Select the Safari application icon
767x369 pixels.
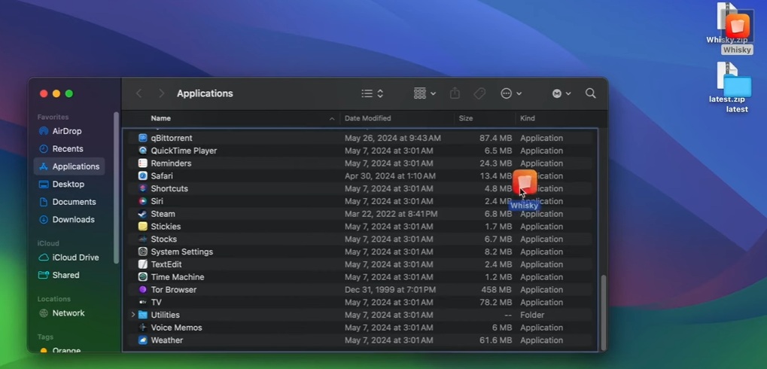tap(143, 176)
